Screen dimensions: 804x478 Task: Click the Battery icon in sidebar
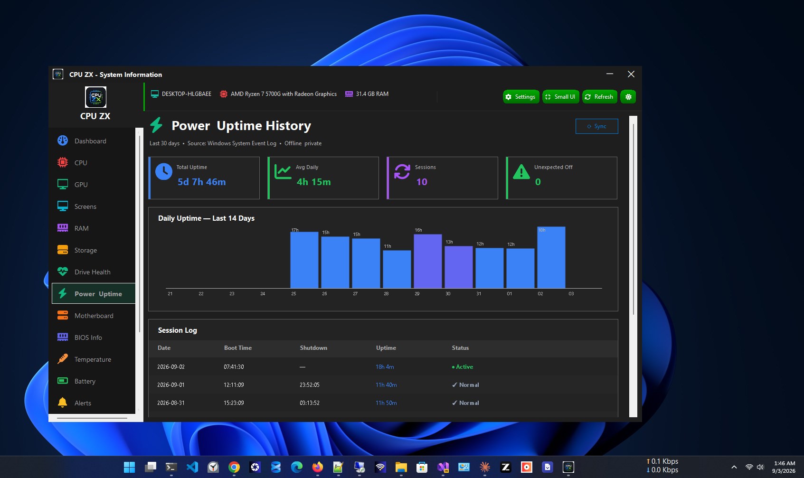(63, 381)
